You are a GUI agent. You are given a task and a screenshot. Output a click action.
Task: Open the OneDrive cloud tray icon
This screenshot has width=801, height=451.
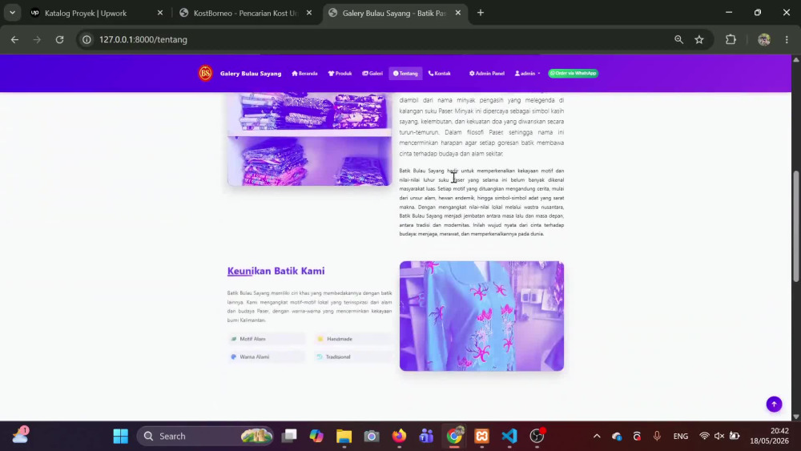(617, 436)
